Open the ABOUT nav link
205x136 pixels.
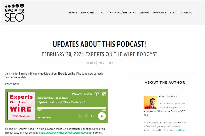(145, 13)
